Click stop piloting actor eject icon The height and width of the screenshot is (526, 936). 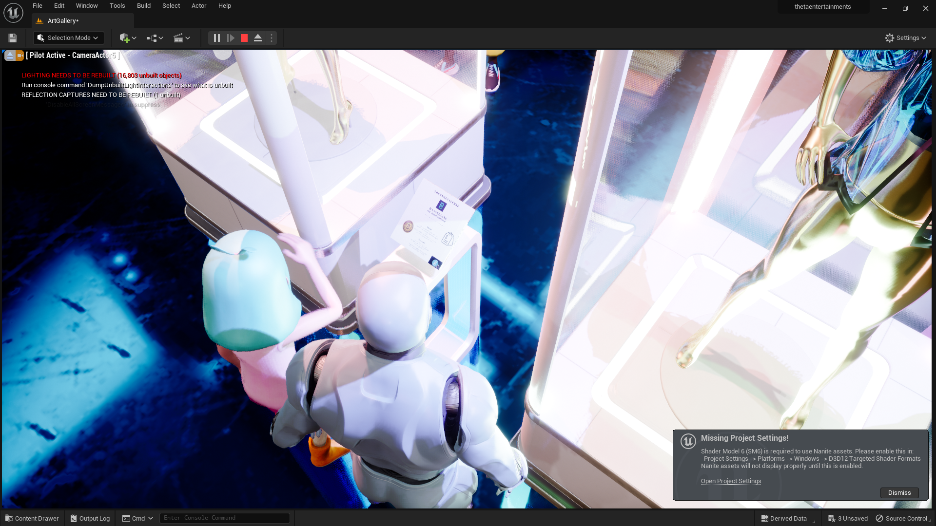pos(10,56)
